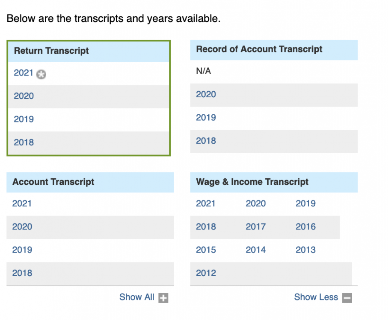The width and height of the screenshot is (388, 320).
Task: Collapse Wage & Income years with Show Less
Action: coord(316,297)
